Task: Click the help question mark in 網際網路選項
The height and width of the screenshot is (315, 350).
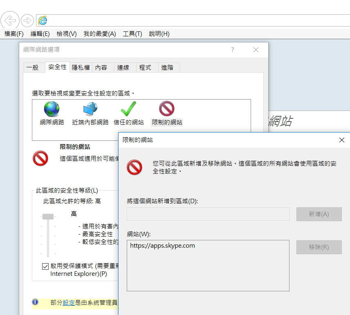Action: 233,50
